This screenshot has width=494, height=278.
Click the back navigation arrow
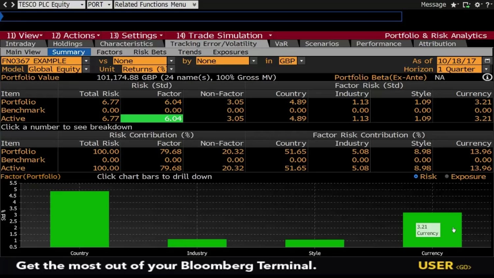[5, 5]
